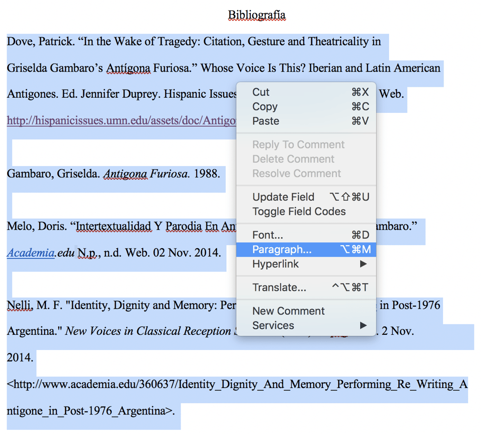Screen dimensions: 481x434
Task: Open the hispanicissues.umn.edu hyperlink
Action: (118, 120)
